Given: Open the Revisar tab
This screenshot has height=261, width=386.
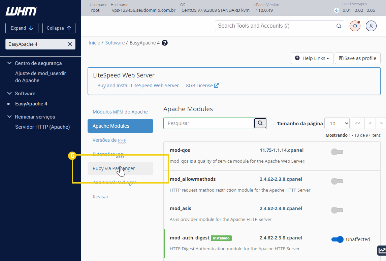Looking at the screenshot, I should 100,197.
